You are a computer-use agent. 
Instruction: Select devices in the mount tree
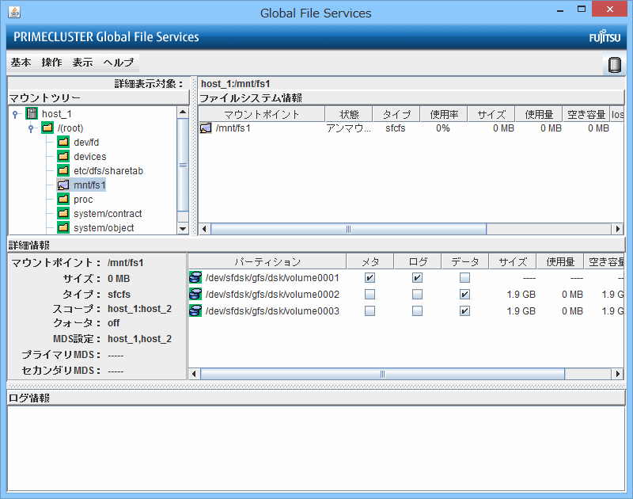[x=90, y=156]
